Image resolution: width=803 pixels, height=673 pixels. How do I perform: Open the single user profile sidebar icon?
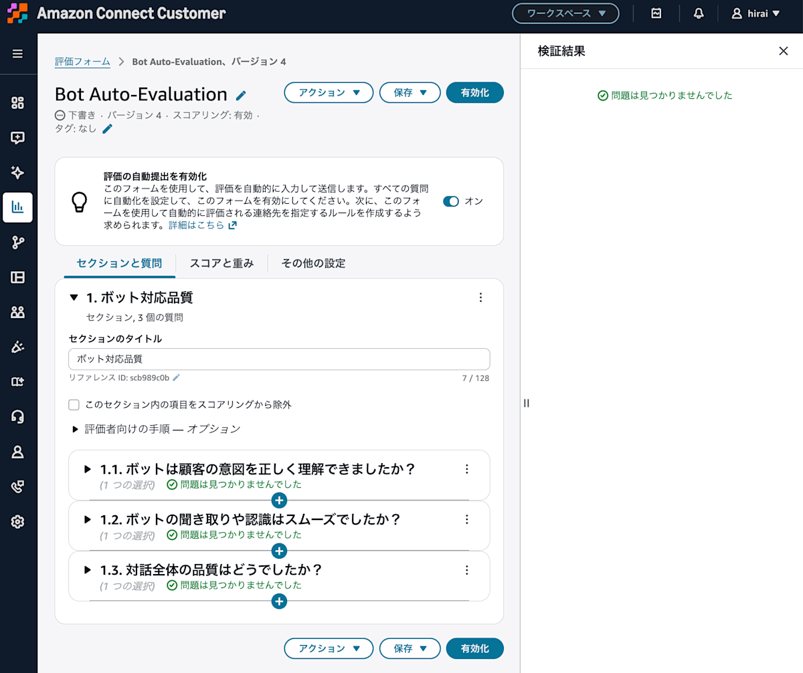click(x=18, y=452)
